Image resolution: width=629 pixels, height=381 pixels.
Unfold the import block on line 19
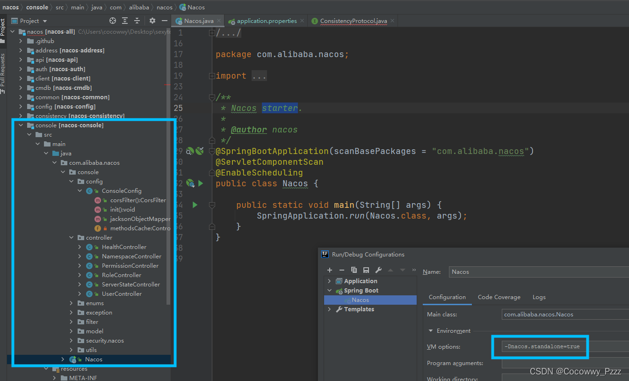(212, 76)
